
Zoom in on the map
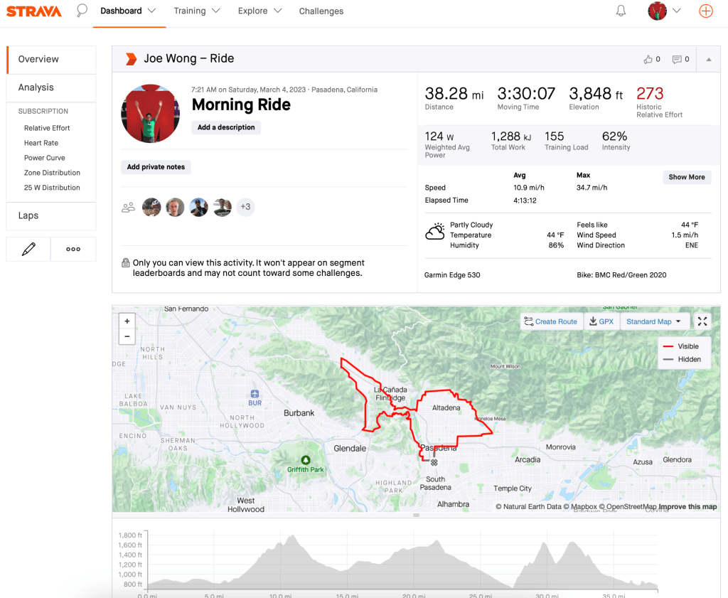click(x=127, y=321)
